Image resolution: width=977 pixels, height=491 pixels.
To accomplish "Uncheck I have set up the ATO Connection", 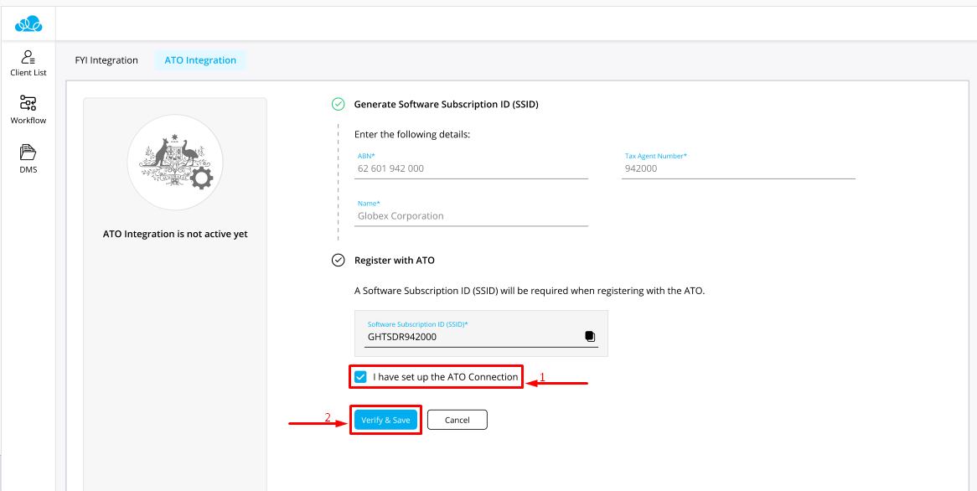I will click(x=360, y=377).
